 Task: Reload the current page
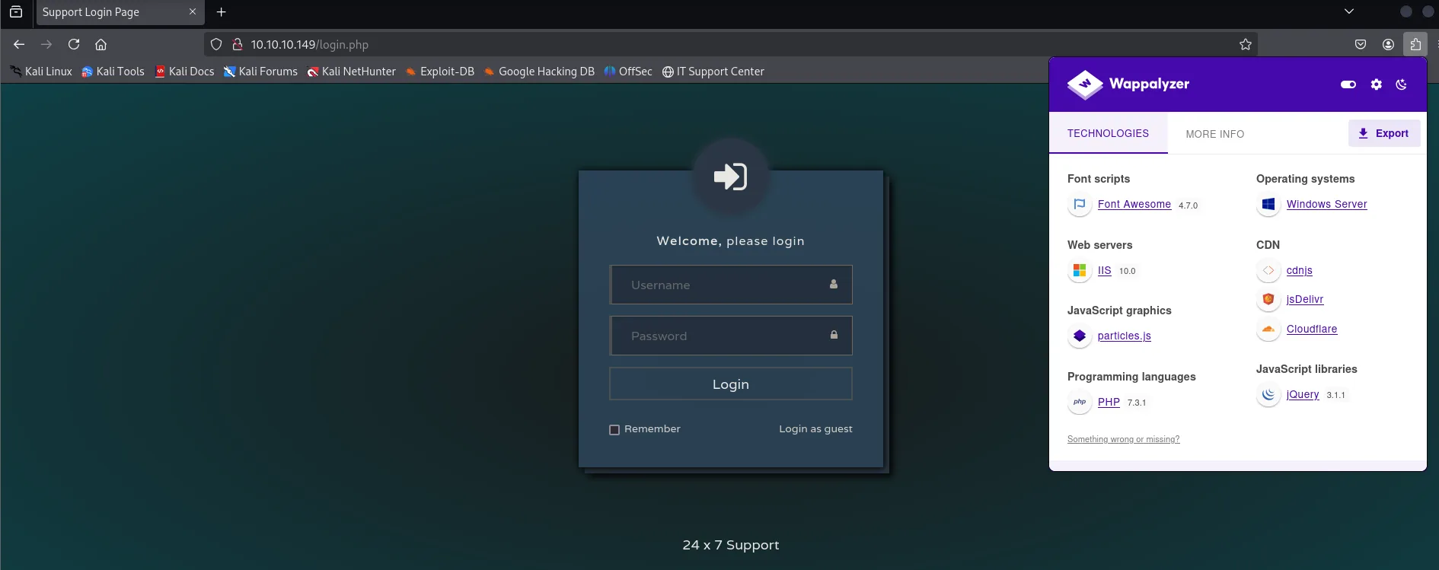(x=74, y=44)
